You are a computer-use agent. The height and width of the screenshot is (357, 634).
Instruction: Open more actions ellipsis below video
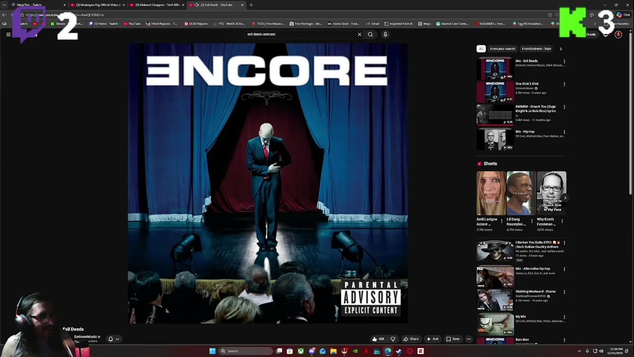[x=469, y=339]
